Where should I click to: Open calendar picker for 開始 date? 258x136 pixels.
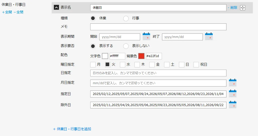pos(146,37)
